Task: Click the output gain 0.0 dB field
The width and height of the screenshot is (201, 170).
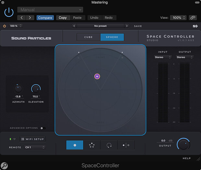Action: [165, 141]
